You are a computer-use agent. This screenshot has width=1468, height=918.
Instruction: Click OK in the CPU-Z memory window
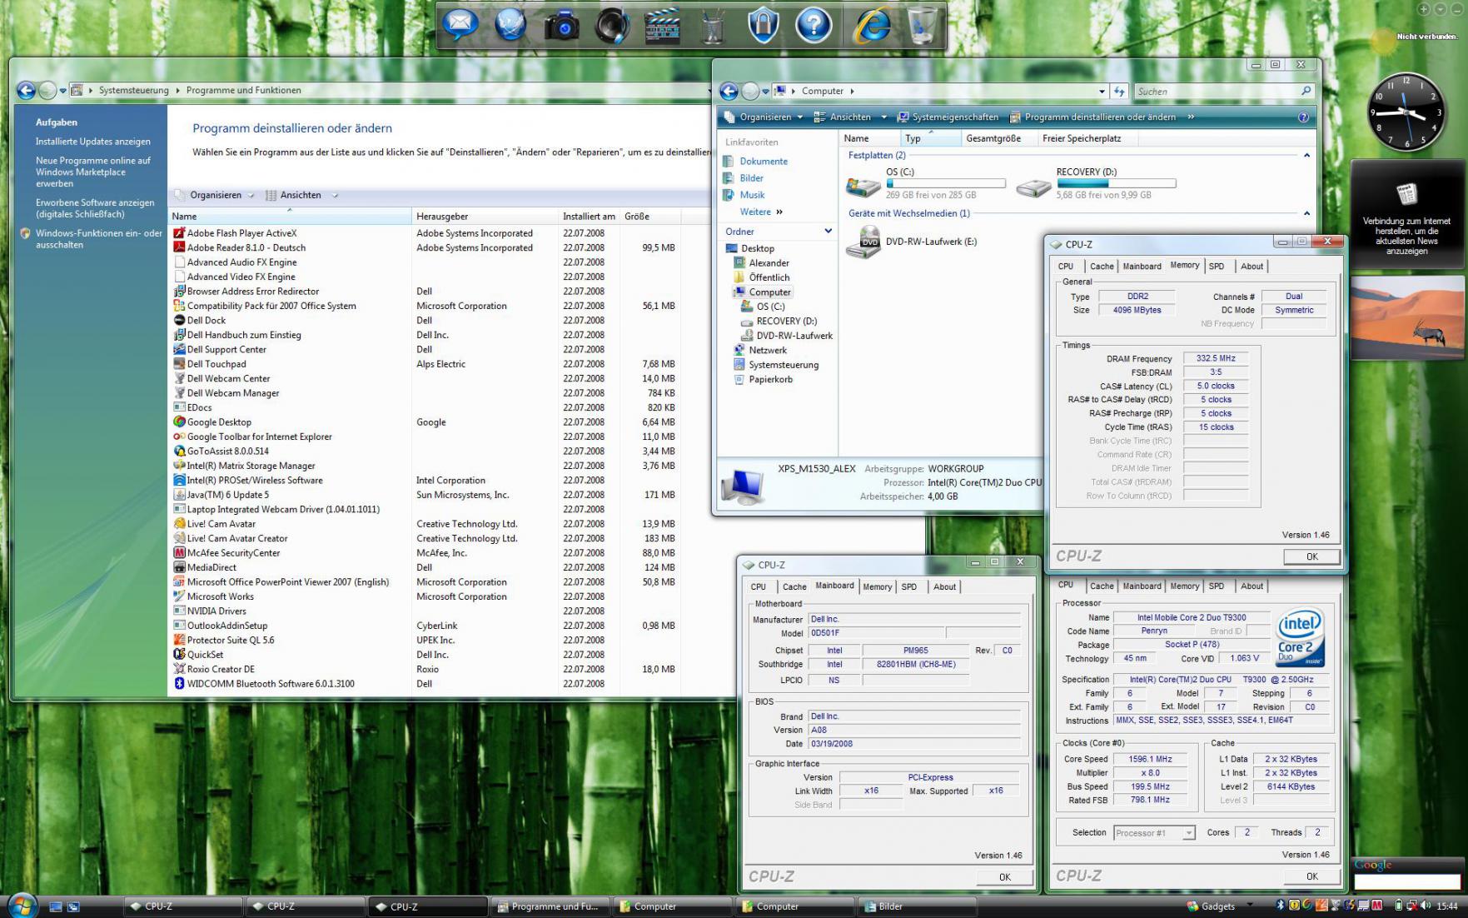pyautogui.click(x=1311, y=556)
